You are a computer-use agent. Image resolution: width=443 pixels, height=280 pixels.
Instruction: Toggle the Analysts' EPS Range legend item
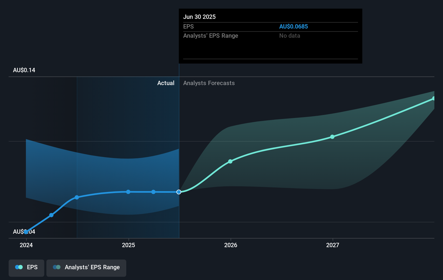pos(86,267)
